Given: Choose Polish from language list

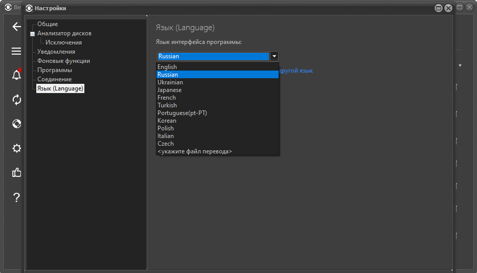Looking at the screenshot, I should tap(217, 128).
